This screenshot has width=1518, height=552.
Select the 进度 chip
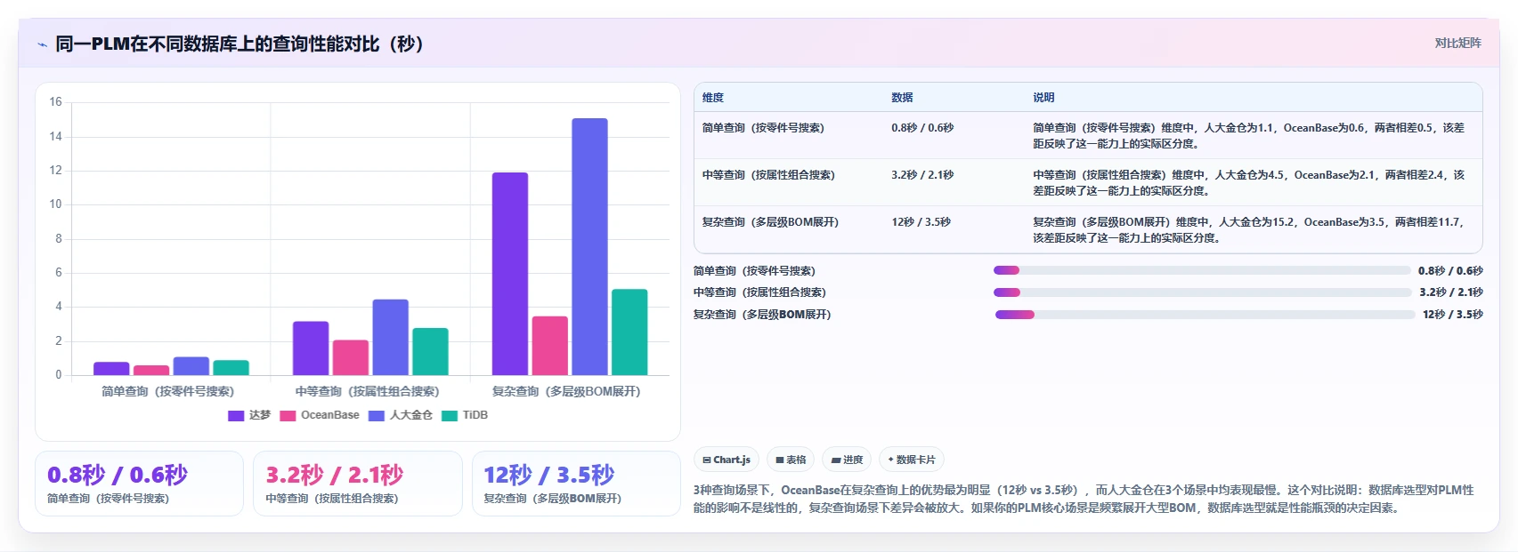(847, 460)
